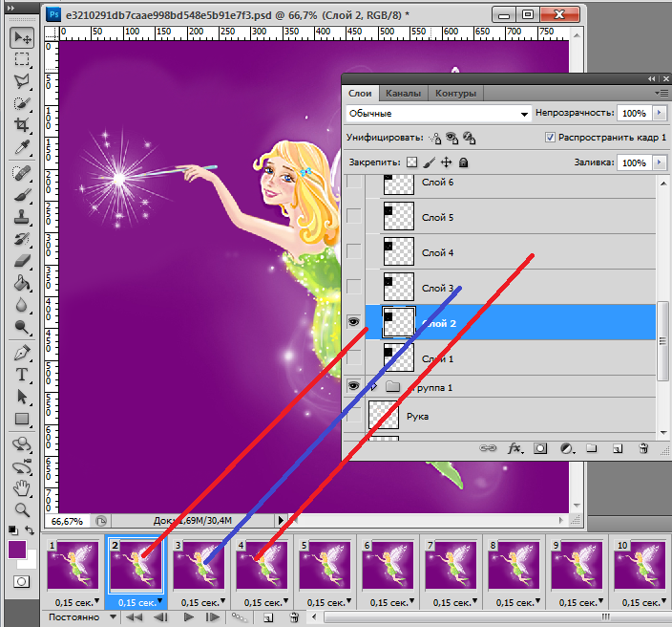Open frame 5 delay time menu
The height and width of the screenshot is (627, 672).
[329, 602]
